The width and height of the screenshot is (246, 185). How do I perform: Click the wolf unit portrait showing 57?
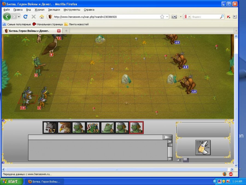(50, 127)
